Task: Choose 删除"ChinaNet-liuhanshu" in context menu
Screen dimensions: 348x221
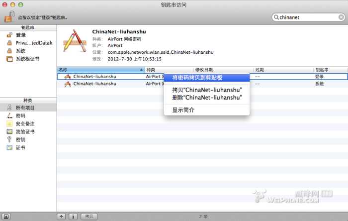Action: [x=207, y=98]
